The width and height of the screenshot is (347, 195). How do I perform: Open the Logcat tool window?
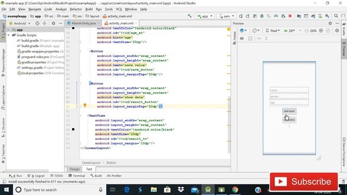coord(36,175)
